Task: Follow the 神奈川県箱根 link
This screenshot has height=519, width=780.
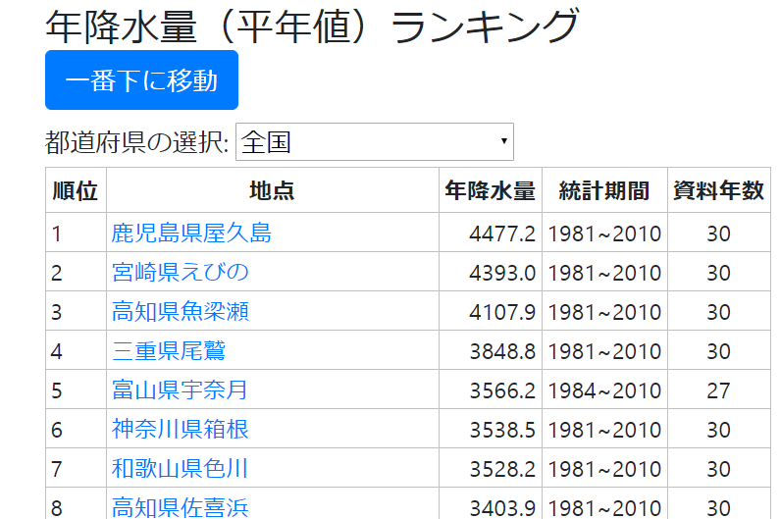Action: 180,430
